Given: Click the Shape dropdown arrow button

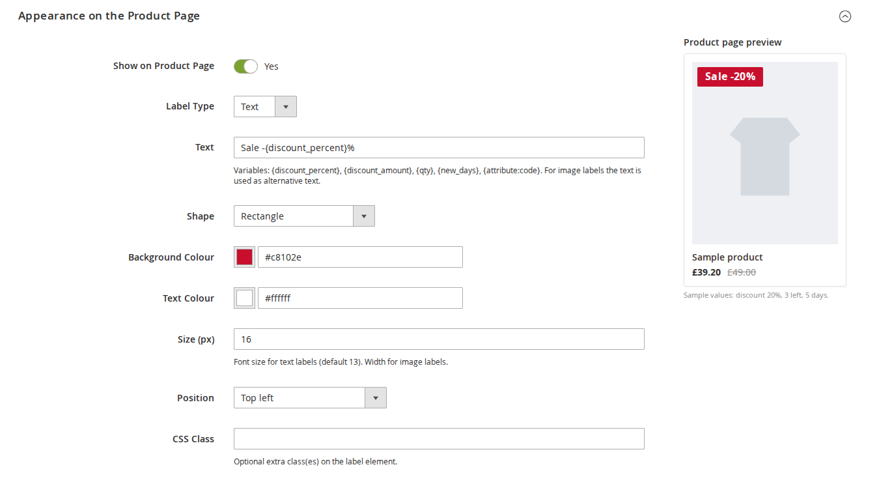Looking at the screenshot, I should 364,216.
